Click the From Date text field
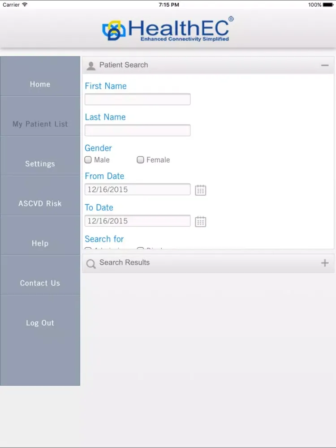Image resolution: width=336 pixels, height=448 pixels. (138, 190)
